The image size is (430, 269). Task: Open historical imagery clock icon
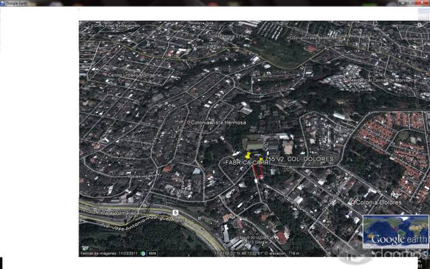[143, 254]
